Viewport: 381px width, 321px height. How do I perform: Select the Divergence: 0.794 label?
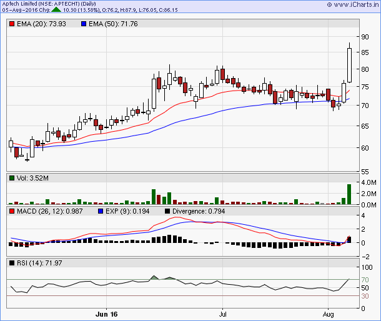tap(199, 211)
